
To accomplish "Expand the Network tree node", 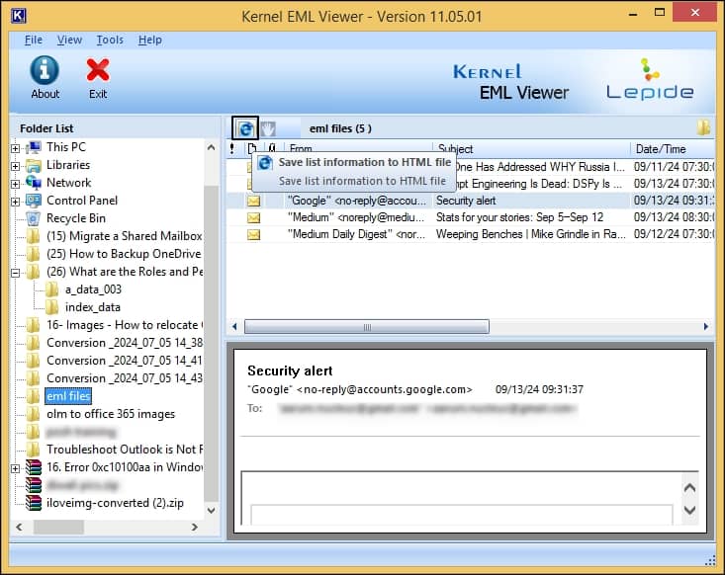I will [x=15, y=184].
